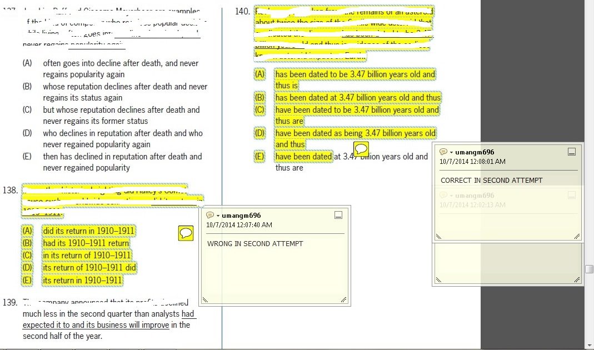594x350 pixels.
Task: Click the text 'CORRECT IN SECOND ATTEMPT' in the note
Action: pos(491,180)
